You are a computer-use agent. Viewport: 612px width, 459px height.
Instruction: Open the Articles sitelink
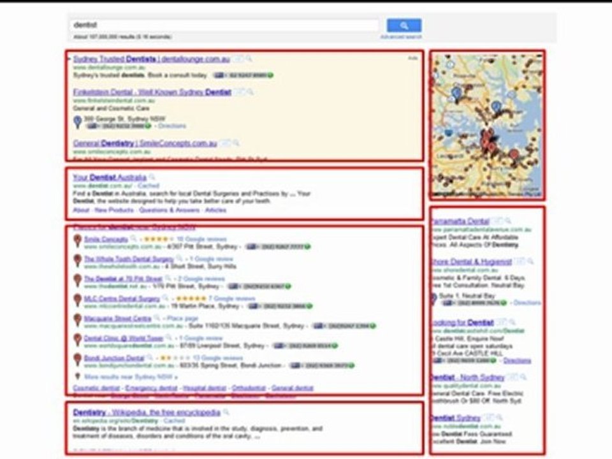[215, 210]
